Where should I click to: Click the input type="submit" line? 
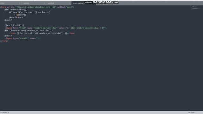point(22,38)
